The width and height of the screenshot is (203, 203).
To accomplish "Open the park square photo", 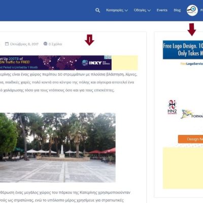I will click(58, 148).
